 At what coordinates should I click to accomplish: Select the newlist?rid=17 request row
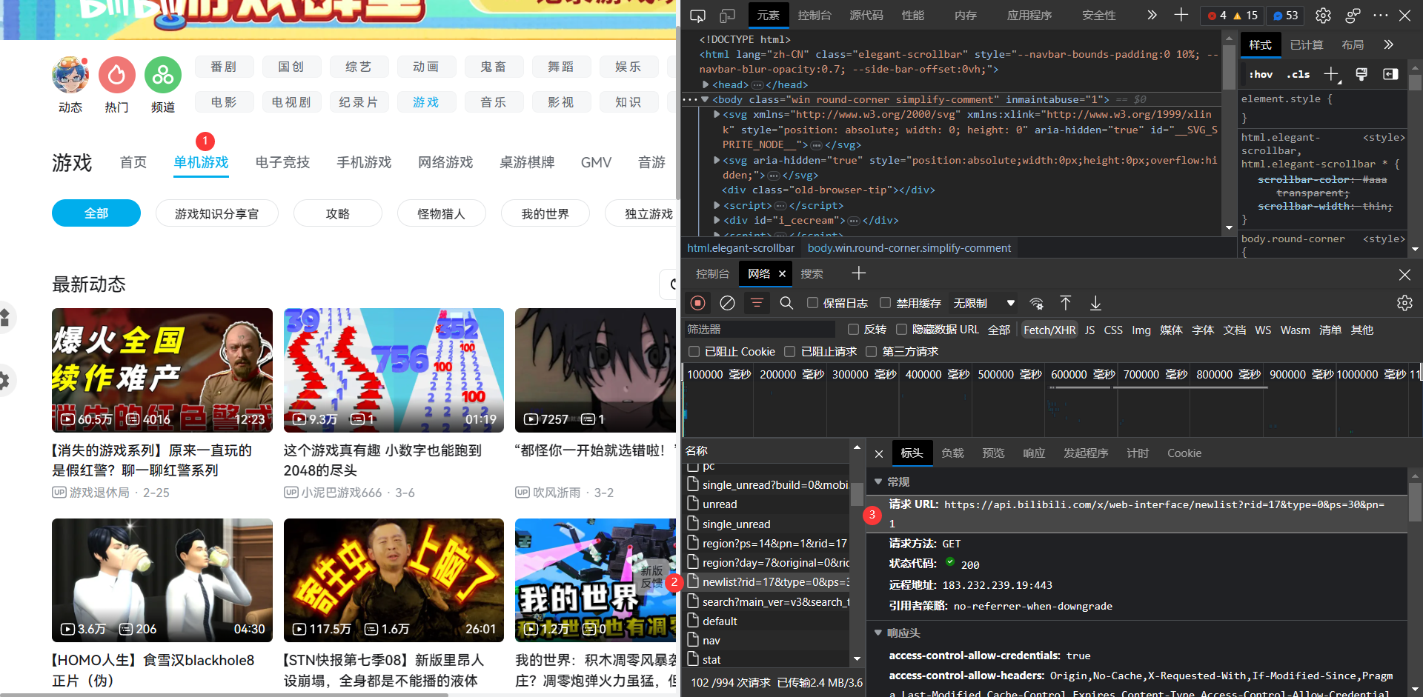[767, 582]
